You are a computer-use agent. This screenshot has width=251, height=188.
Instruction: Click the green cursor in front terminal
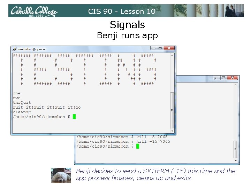(74, 117)
